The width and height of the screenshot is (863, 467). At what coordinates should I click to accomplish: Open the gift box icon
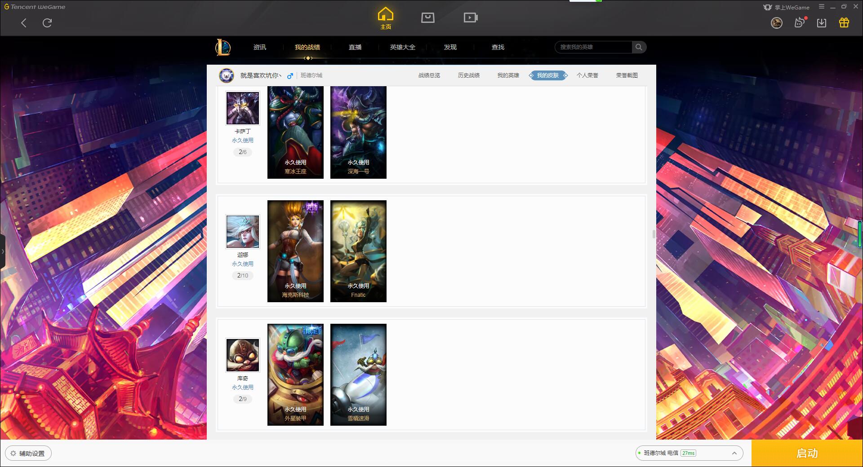[844, 22]
